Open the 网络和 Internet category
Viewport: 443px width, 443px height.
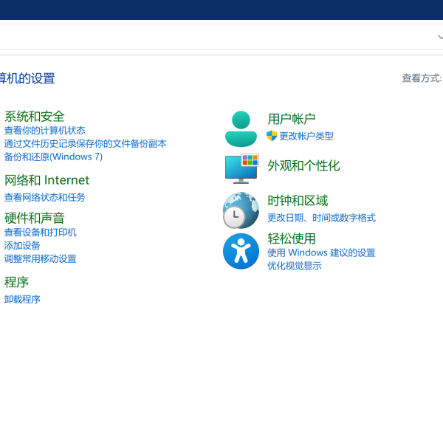[47, 180]
